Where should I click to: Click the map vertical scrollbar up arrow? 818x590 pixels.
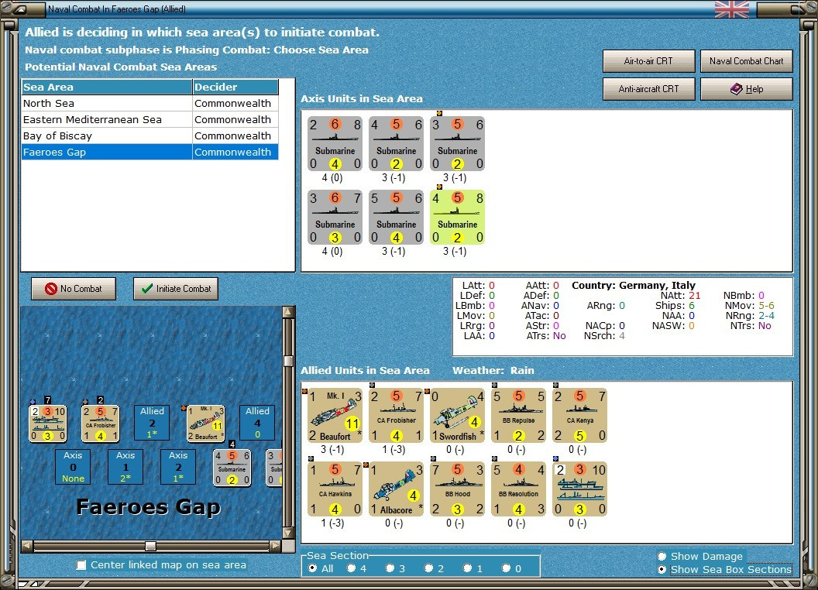point(288,313)
